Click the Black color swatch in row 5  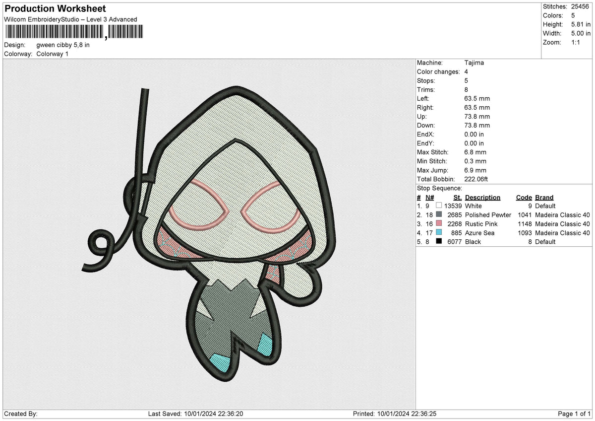click(x=439, y=242)
